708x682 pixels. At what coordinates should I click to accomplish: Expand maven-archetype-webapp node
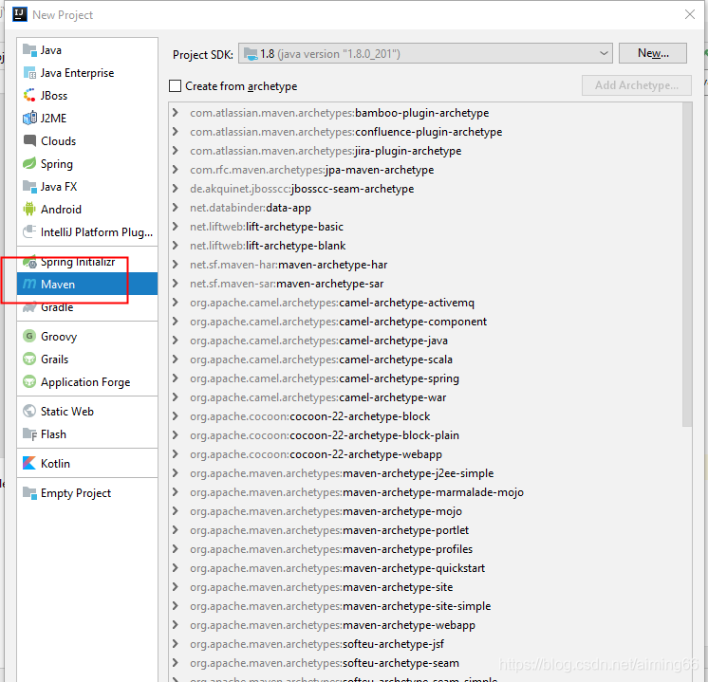point(176,625)
